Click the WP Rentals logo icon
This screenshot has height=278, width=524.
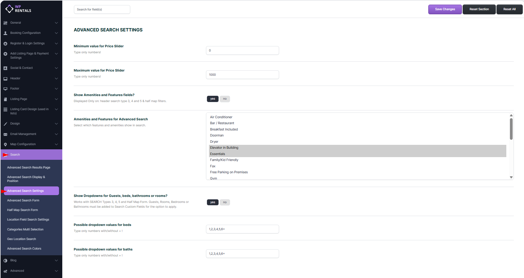(9, 9)
